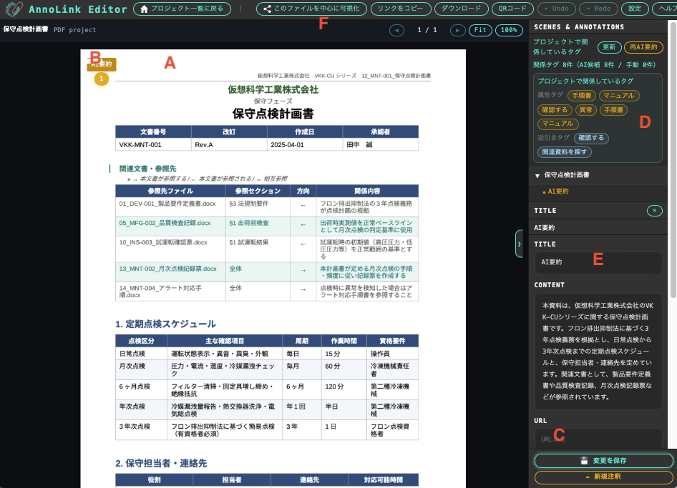Click the file name 保守点検計画書 in header bar

[26, 29]
